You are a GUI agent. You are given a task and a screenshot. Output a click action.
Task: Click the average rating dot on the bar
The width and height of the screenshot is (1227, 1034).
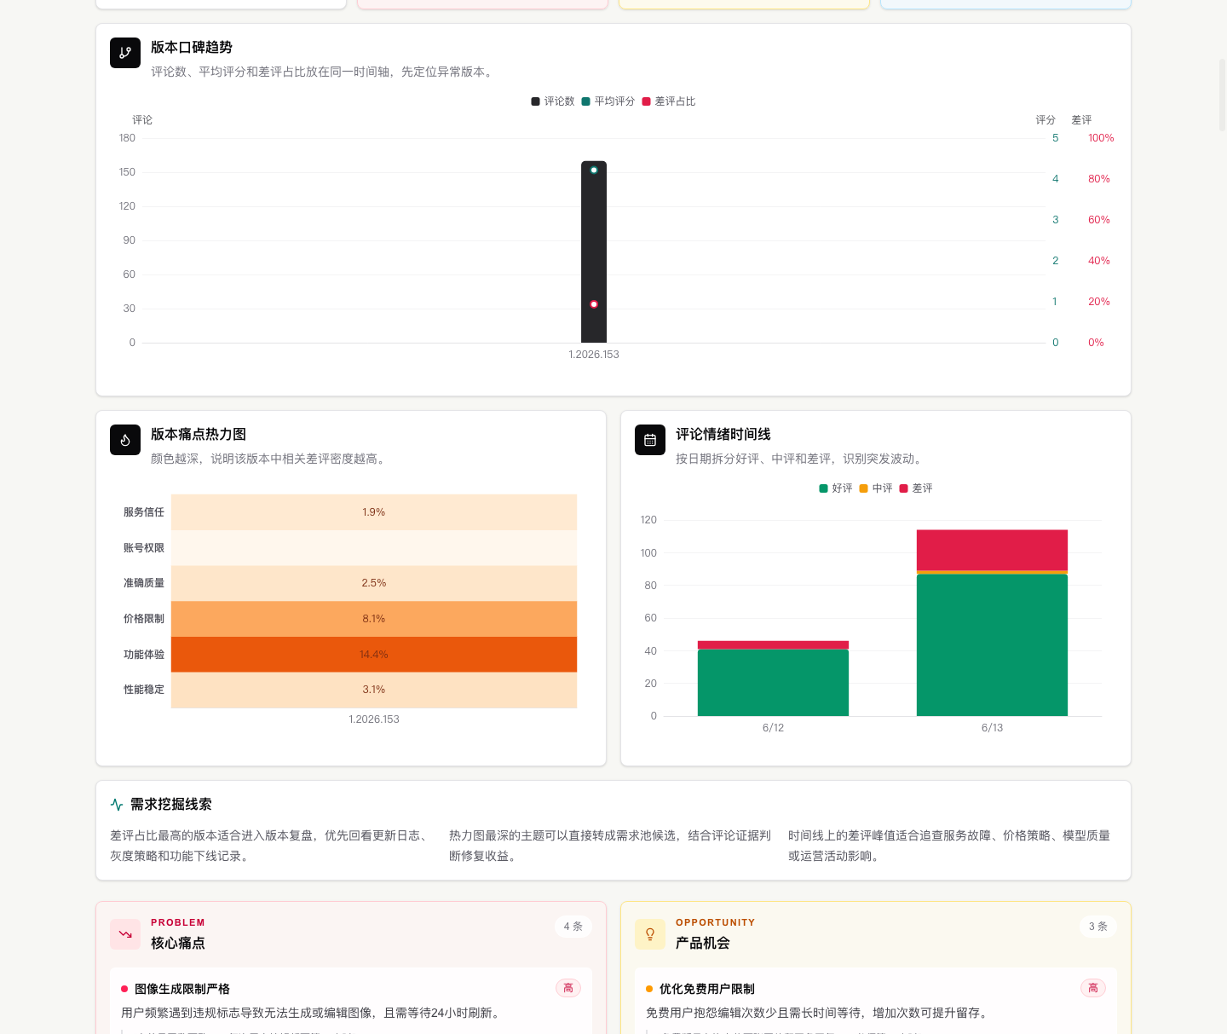click(x=594, y=170)
